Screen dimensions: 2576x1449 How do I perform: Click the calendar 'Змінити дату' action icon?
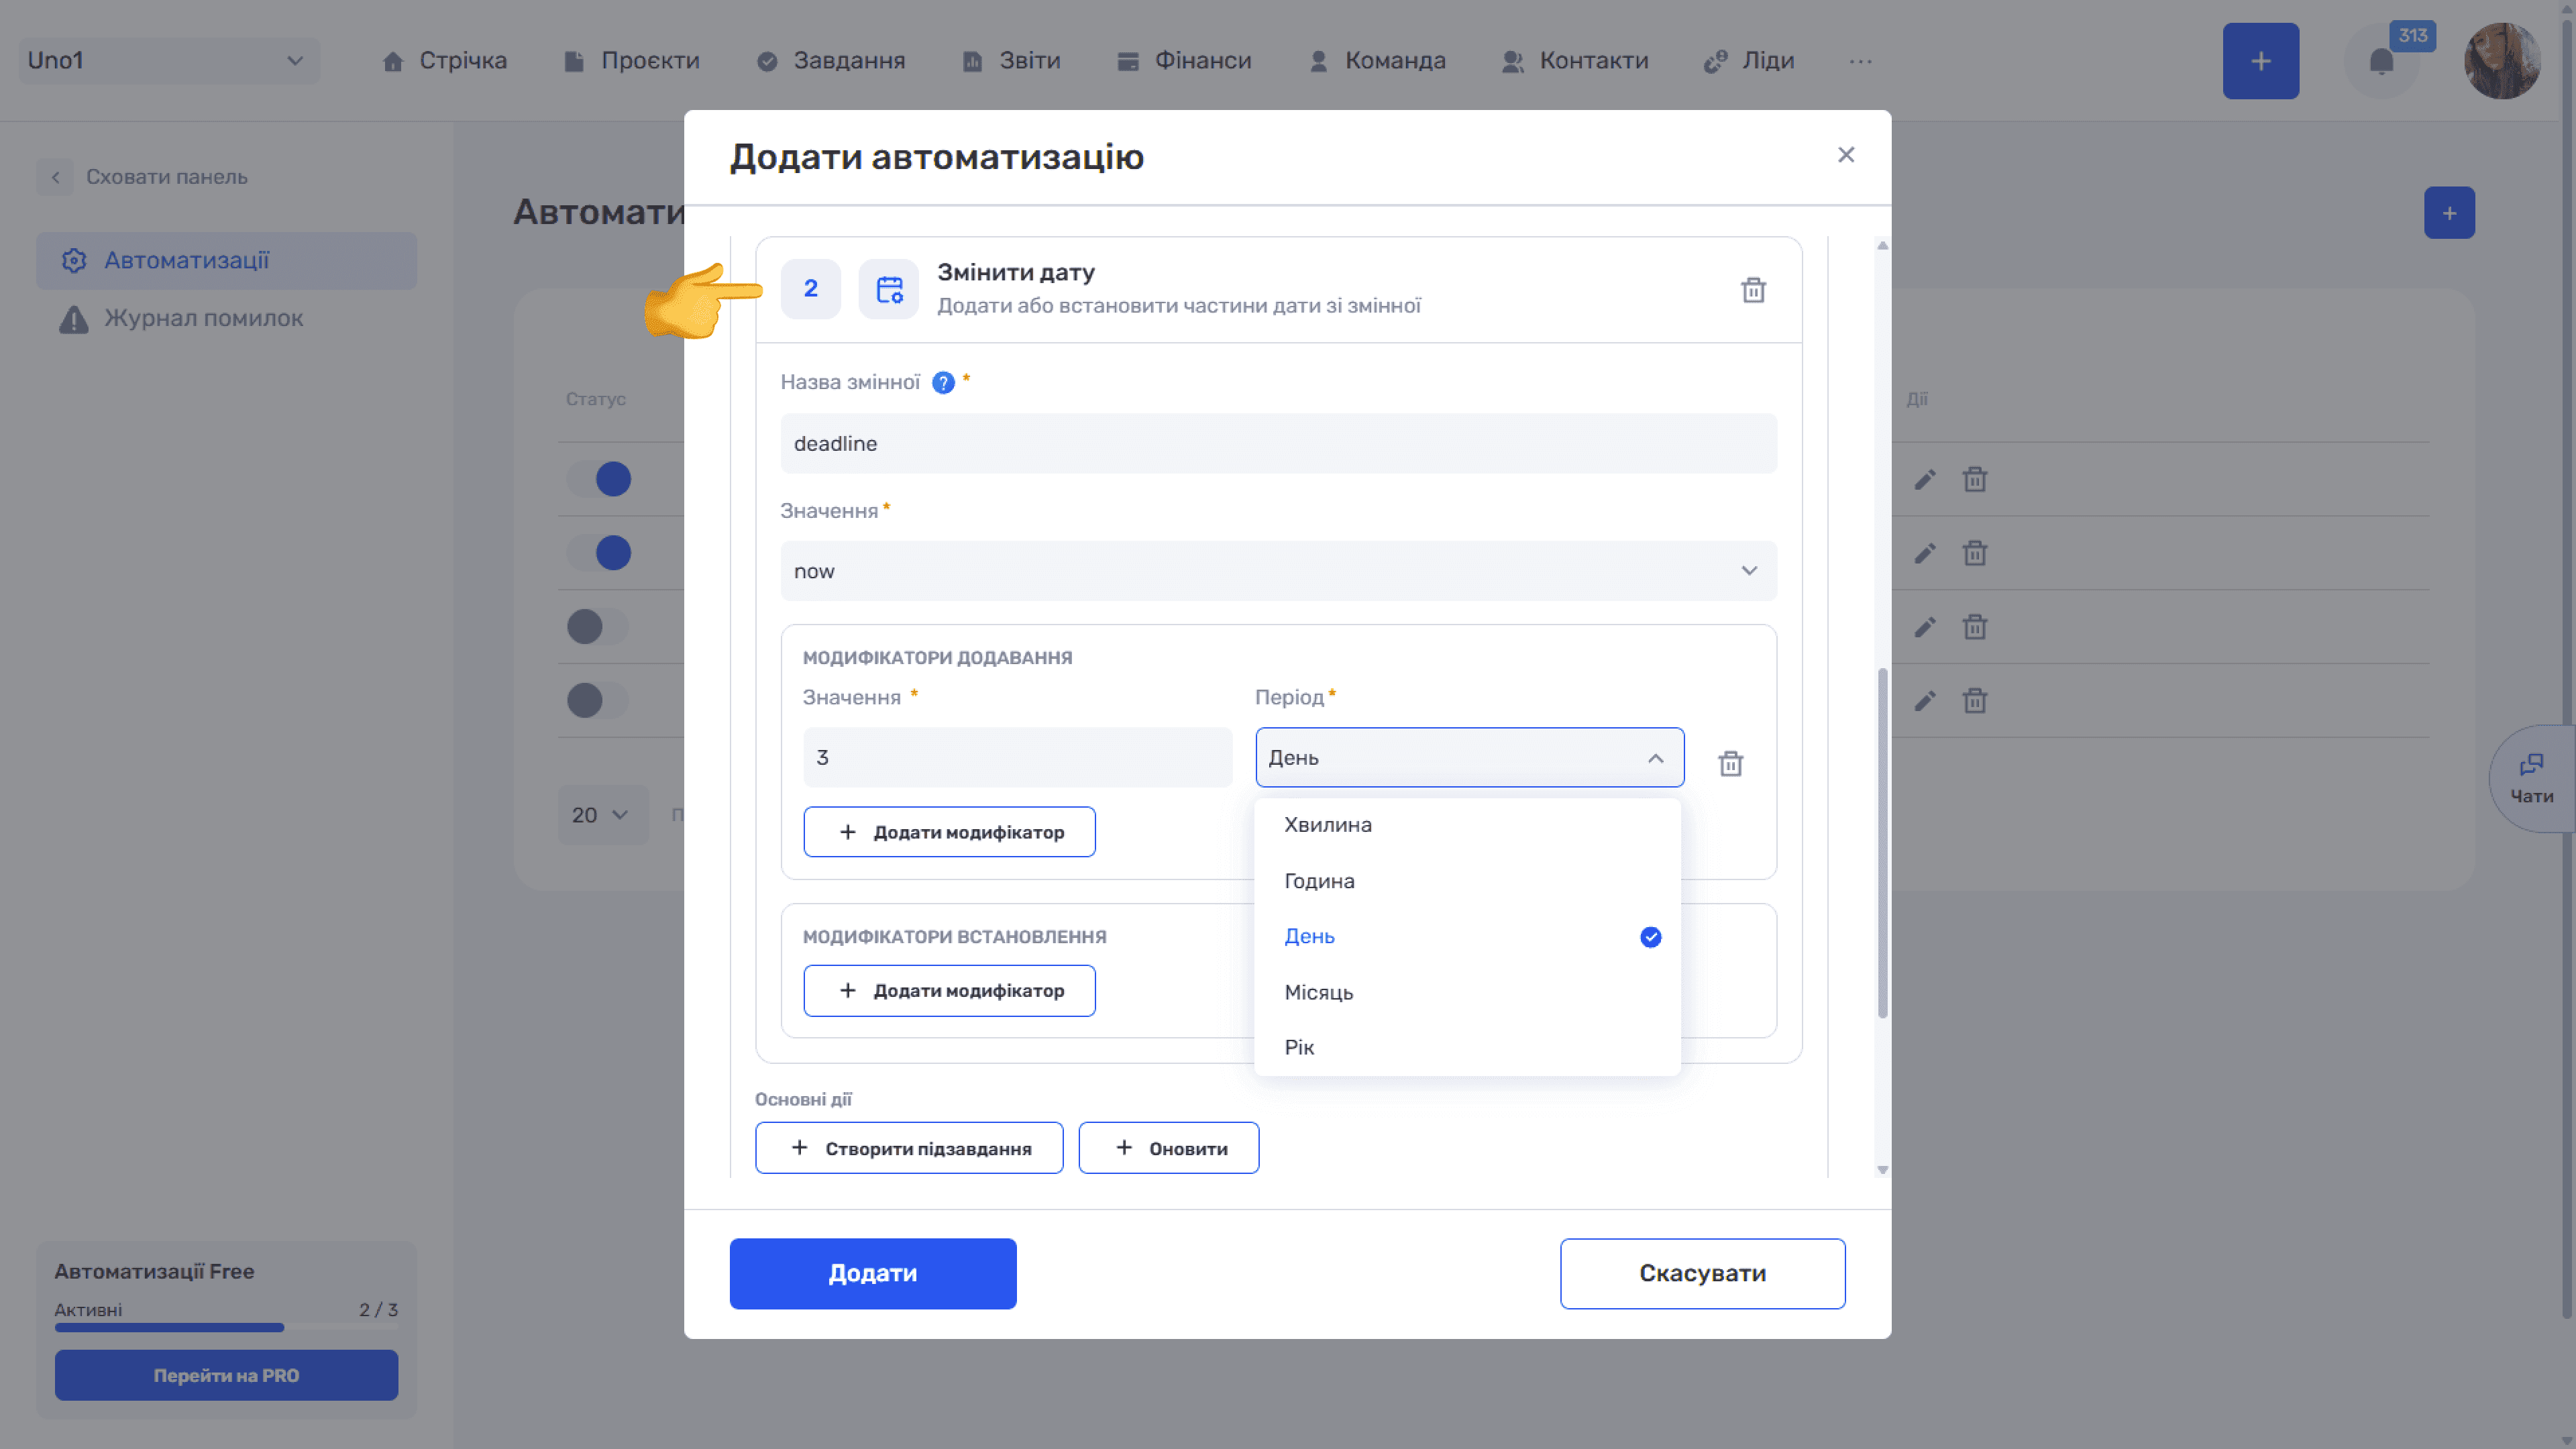[x=888, y=289]
